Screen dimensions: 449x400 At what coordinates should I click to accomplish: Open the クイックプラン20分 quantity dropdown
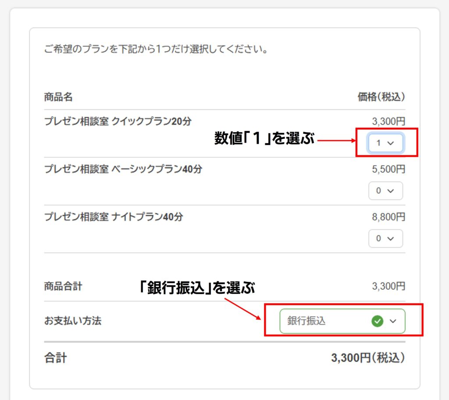click(x=385, y=143)
